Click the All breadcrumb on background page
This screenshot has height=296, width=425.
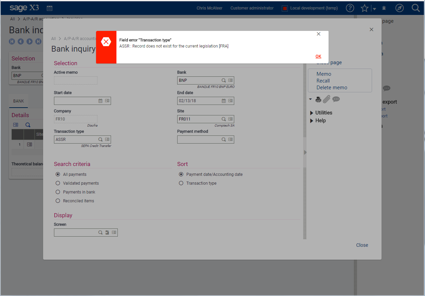coord(13,19)
